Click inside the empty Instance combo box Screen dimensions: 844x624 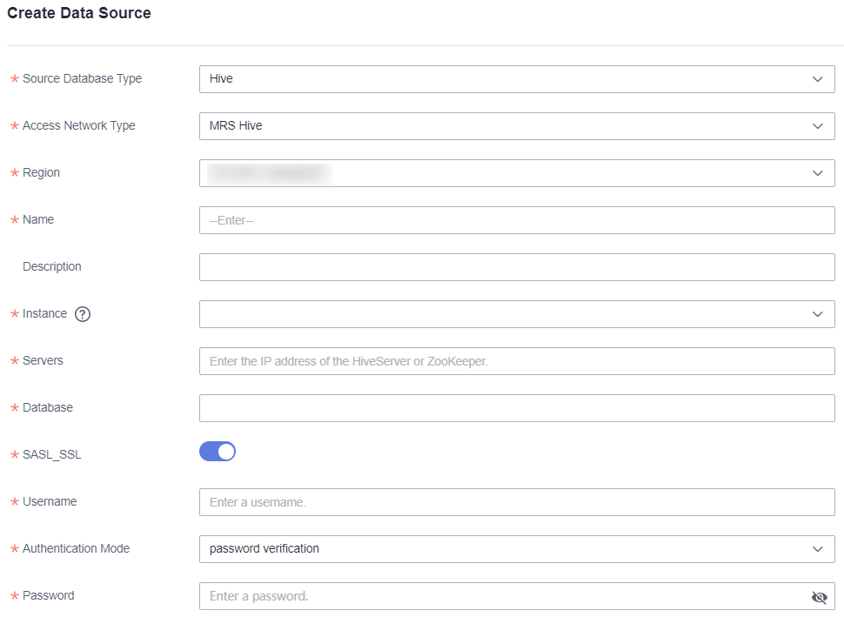click(x=505, y=314)
